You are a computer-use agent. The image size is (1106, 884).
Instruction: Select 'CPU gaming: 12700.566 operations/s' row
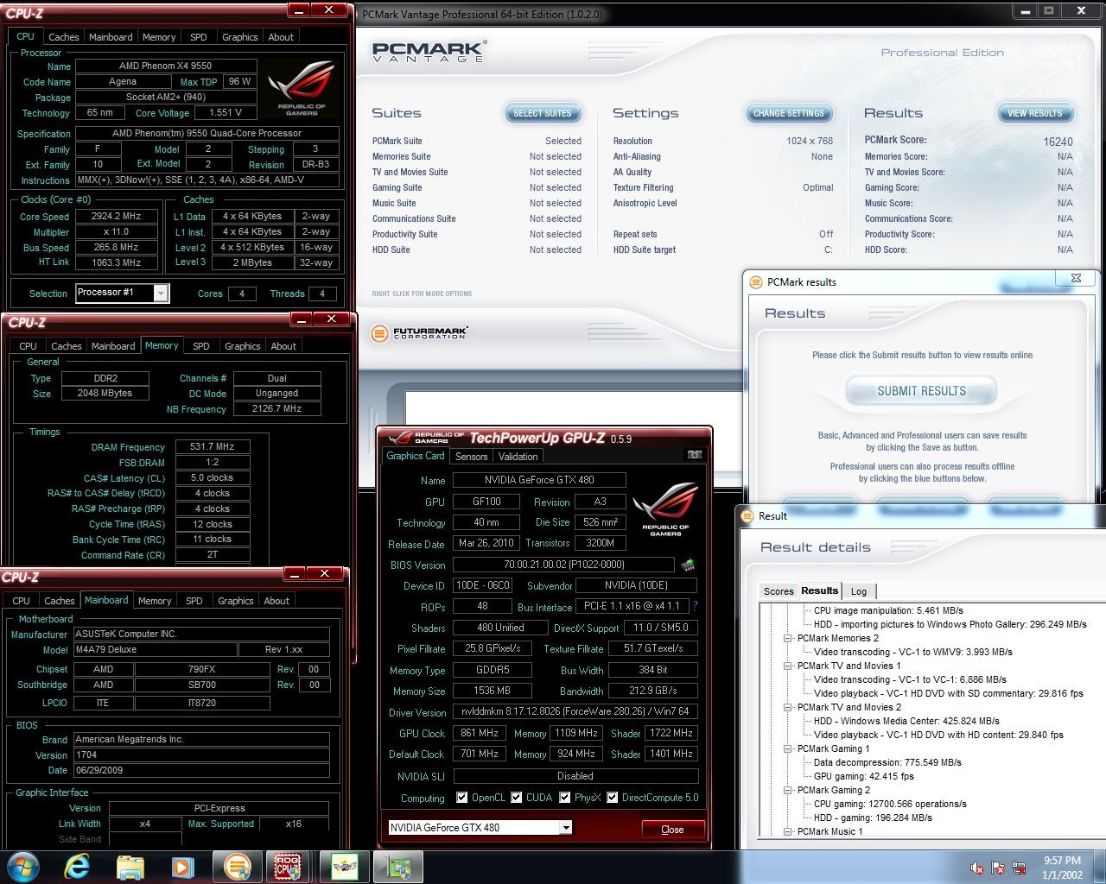pyautogui.click(x=890, y=804)
